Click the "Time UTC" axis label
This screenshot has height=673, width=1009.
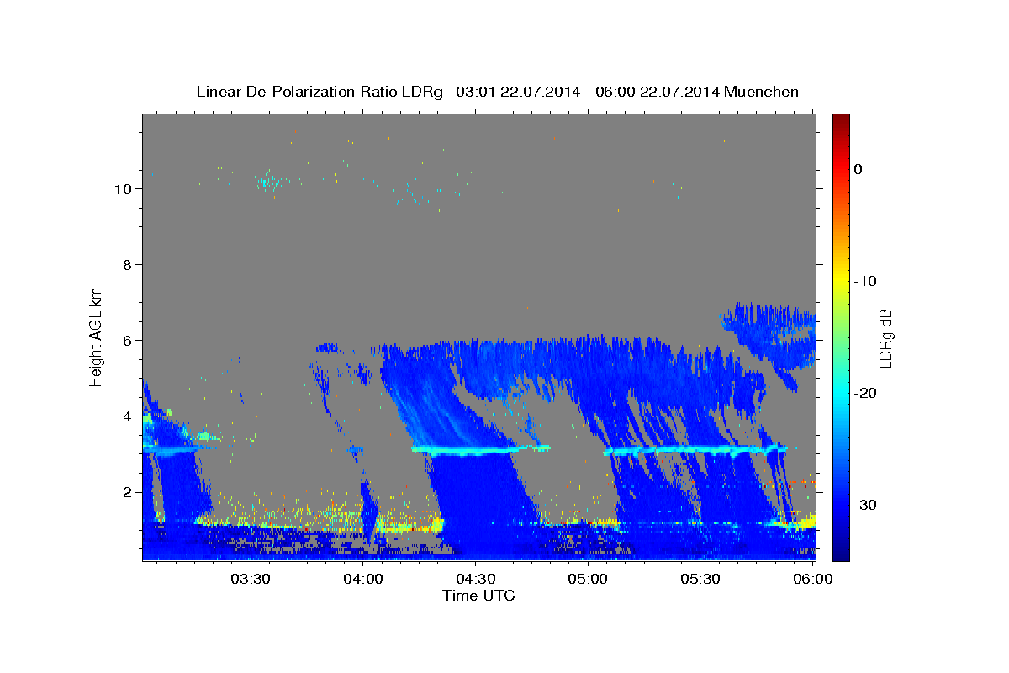[x=478, y=596]
